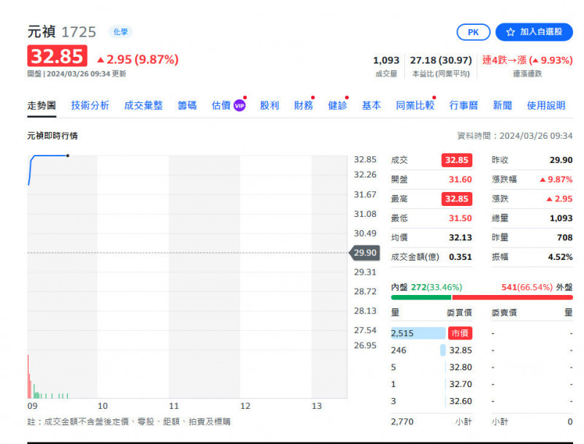Click the purple VIP badge beside 估價

coord(239,106)
